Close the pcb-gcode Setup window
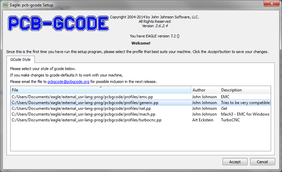282x172 pixels. 271,3
